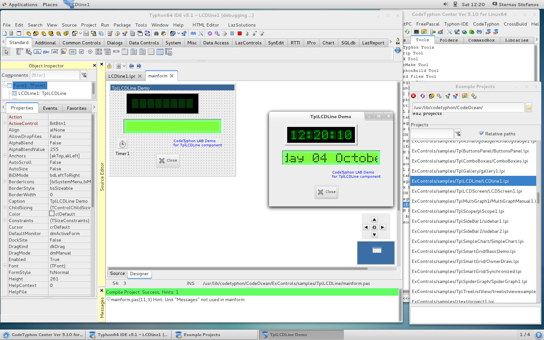
Task: Click the clDefault color swatch of Color property
Action: click(52, 214)
